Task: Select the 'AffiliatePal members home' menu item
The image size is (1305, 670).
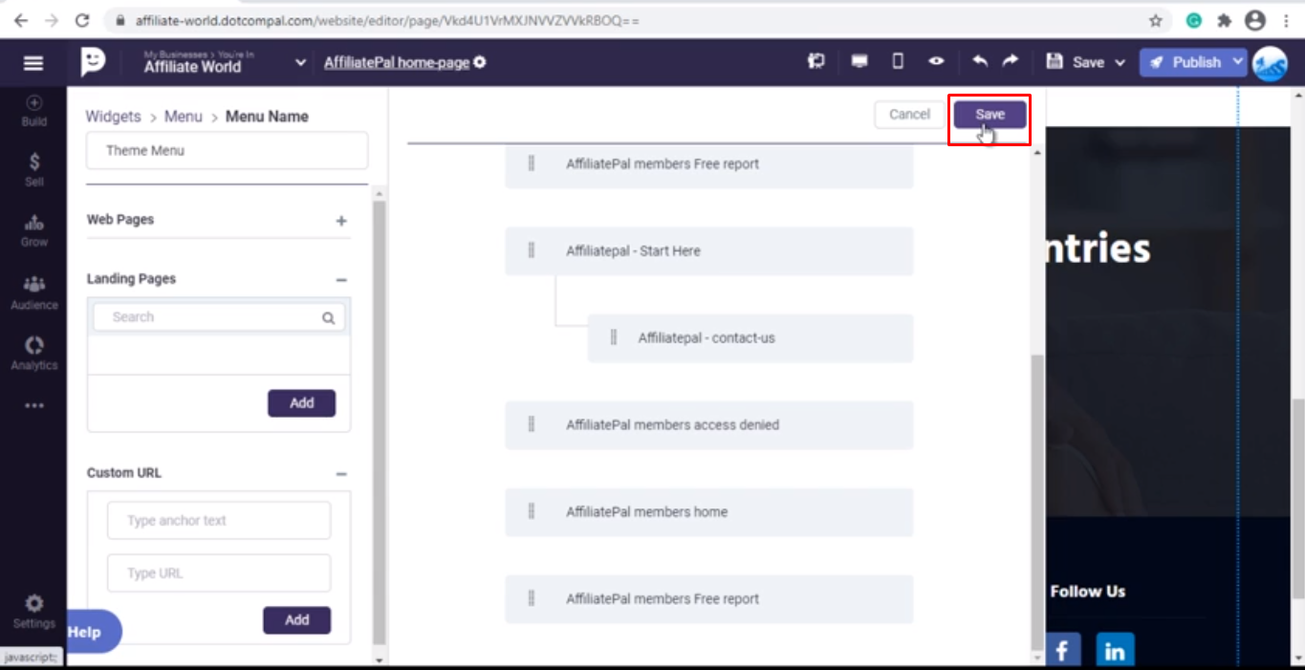Action: (709, 512)
